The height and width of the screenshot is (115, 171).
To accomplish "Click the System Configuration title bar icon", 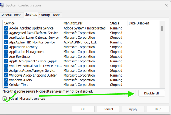I will [2, 5].
